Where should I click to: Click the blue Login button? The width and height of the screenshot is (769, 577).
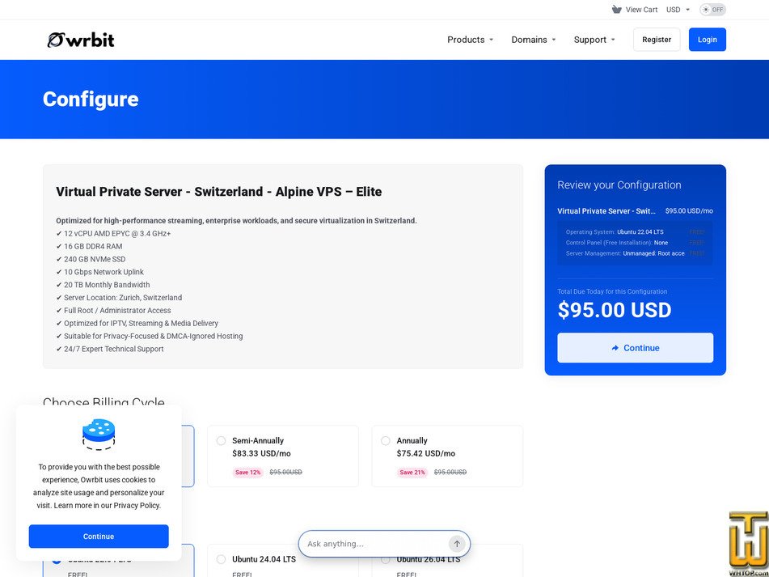708,40
